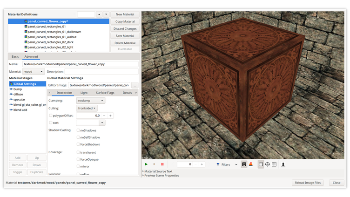The image size is (350, 197).
Task: Click the eye icon beside bump stage
Action: tap(11, 89)
